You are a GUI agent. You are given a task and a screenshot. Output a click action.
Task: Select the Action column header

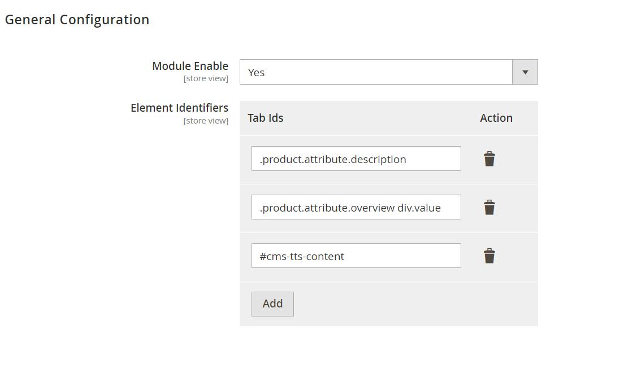tap(496, 118)
